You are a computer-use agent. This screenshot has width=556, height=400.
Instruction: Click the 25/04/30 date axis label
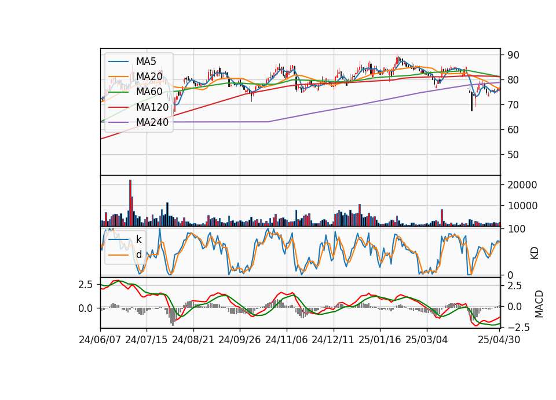pos(499,340)
